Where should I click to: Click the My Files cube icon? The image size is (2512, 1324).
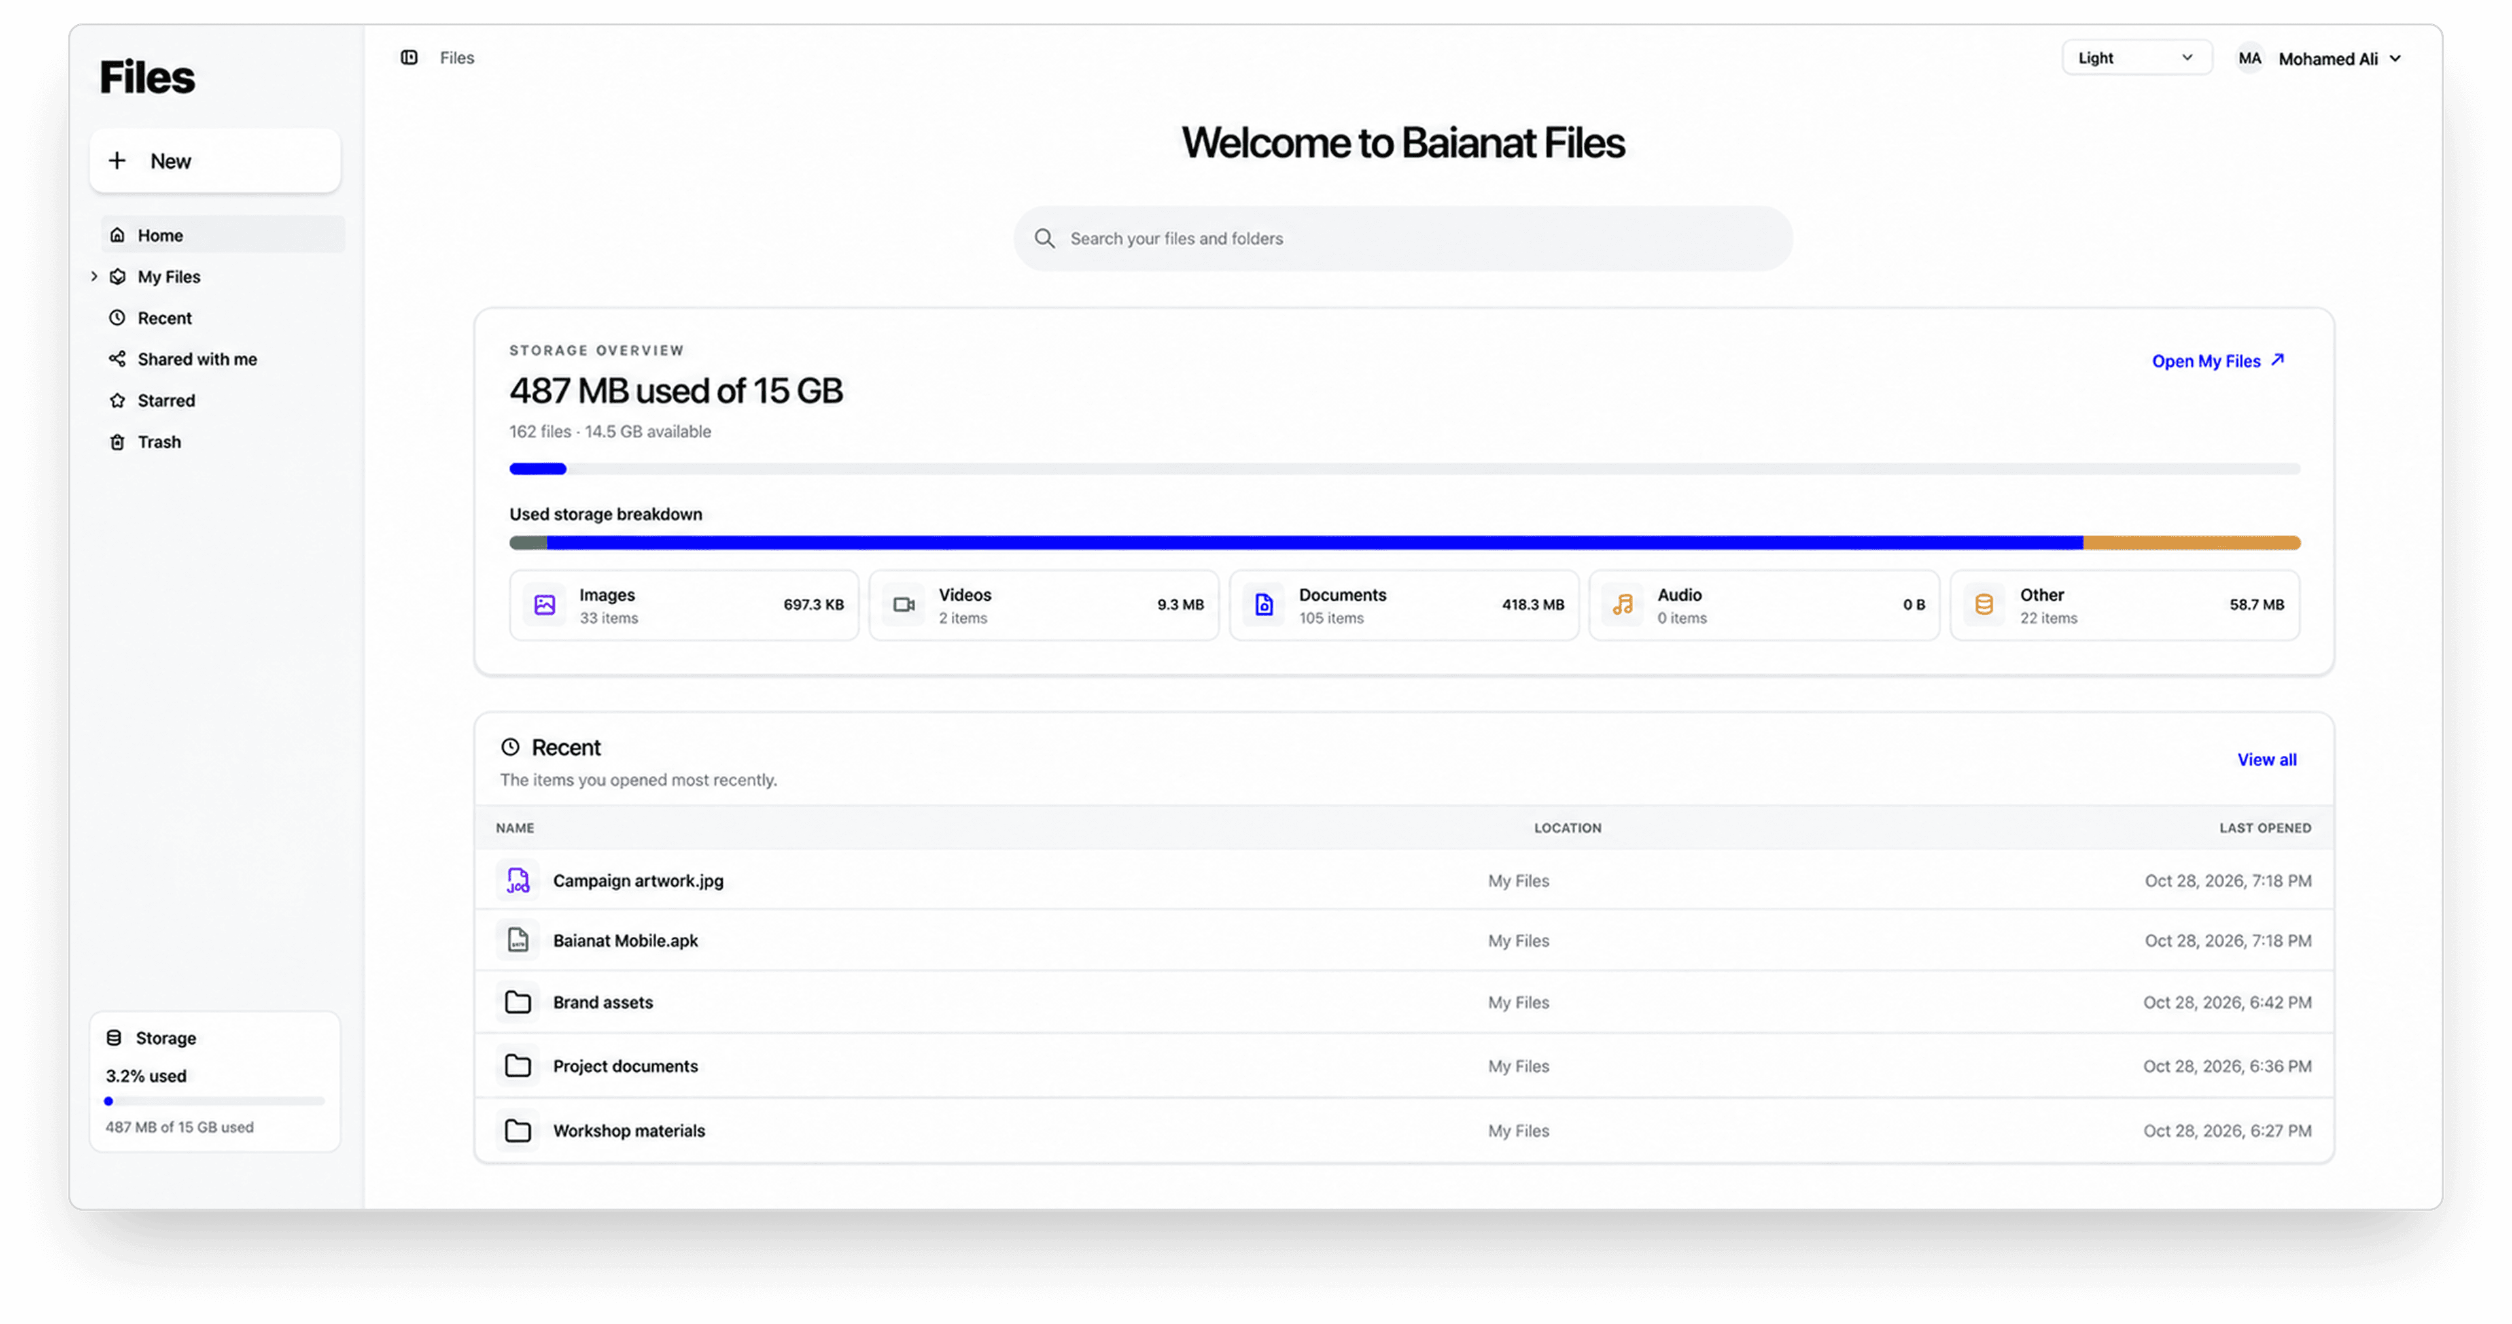117,276
